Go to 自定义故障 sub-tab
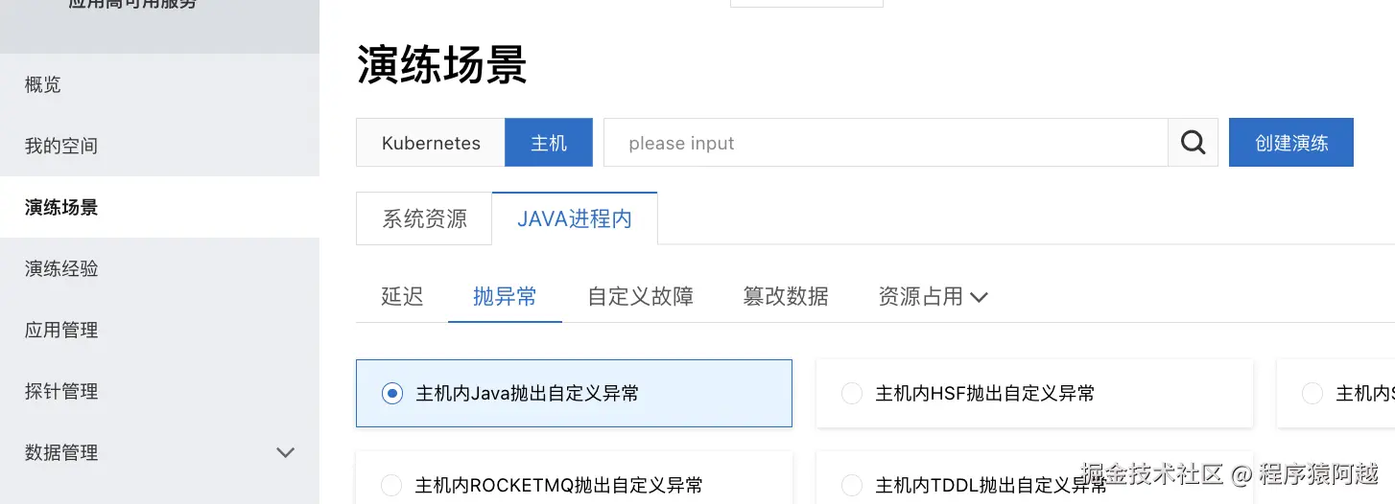The image size is (1395, 504). pos(640,297)
